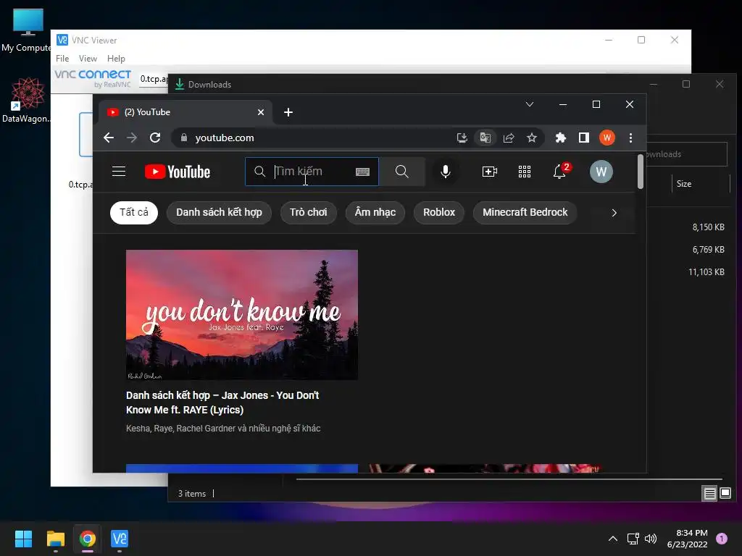Viewport: 742px width, 556px height.
Task: Switch Downloads to large icons view
Action: [725, 494]
